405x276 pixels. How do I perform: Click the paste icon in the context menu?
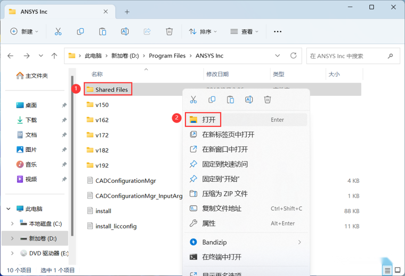(230, 100)
